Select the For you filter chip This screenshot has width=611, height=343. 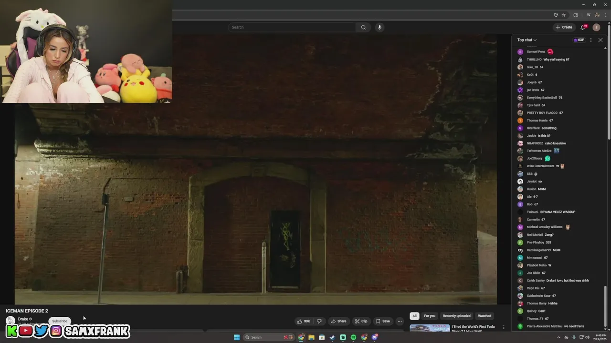coord(430,316)
